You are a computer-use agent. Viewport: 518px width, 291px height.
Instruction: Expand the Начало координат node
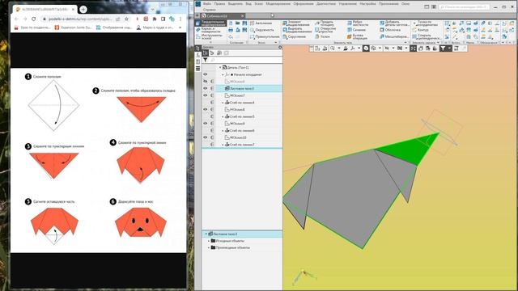(x=223, y=74)
